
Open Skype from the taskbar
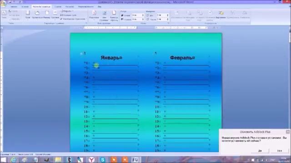pos(102,160)
